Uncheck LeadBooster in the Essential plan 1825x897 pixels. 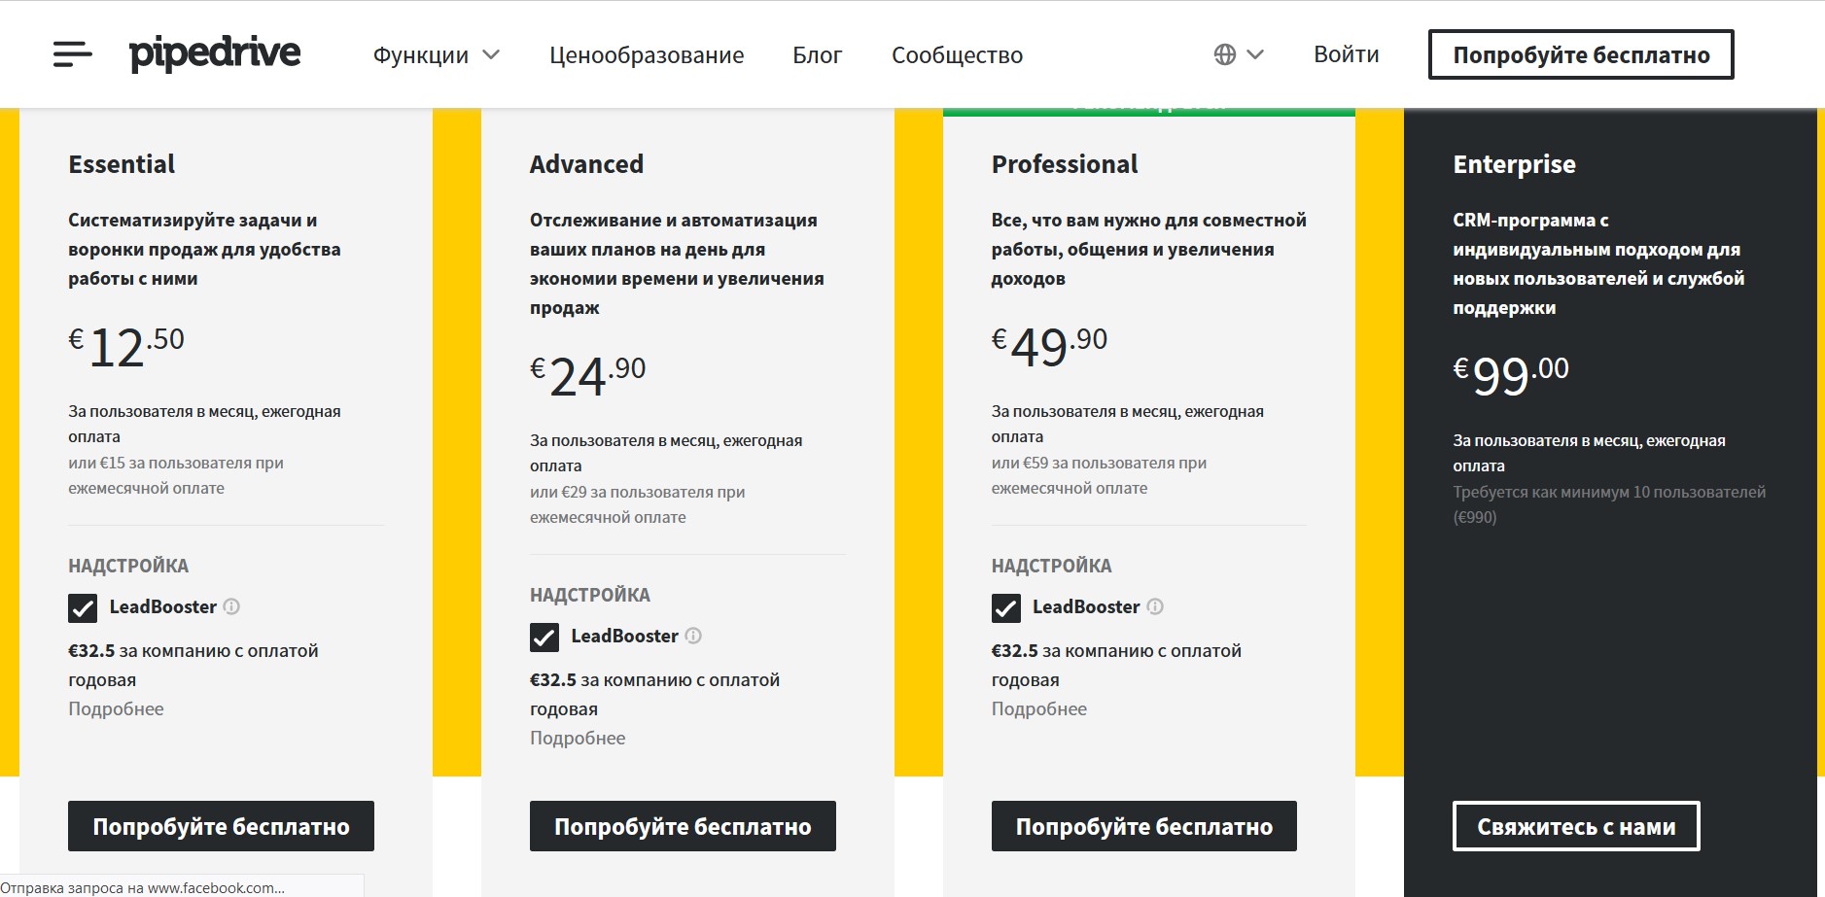tap(83, 608)
